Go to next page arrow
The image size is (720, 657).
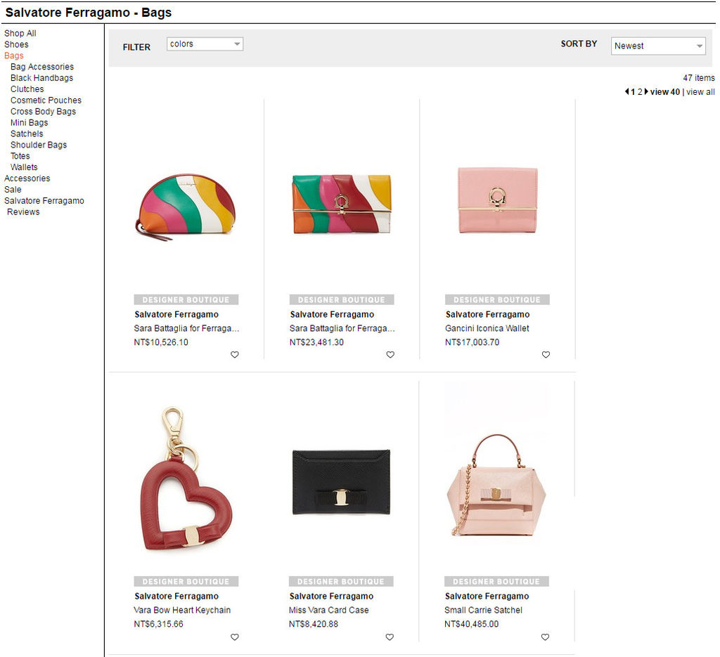[647, 92]
